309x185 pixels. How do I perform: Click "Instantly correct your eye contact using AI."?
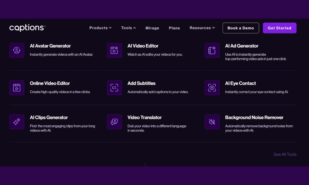tap(257, 92)
